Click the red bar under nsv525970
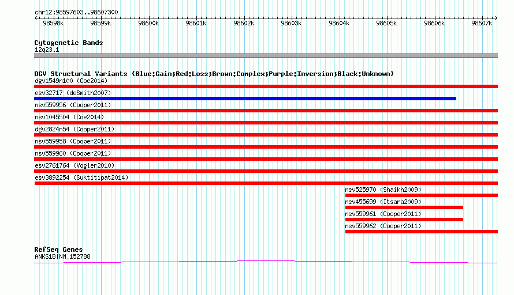Screen dimensions: 514x295 point(422,195)
